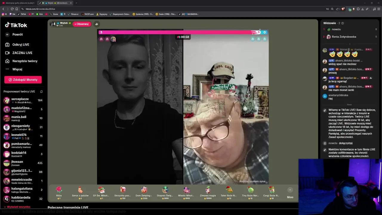Open jhoeaan live creator

23,163
